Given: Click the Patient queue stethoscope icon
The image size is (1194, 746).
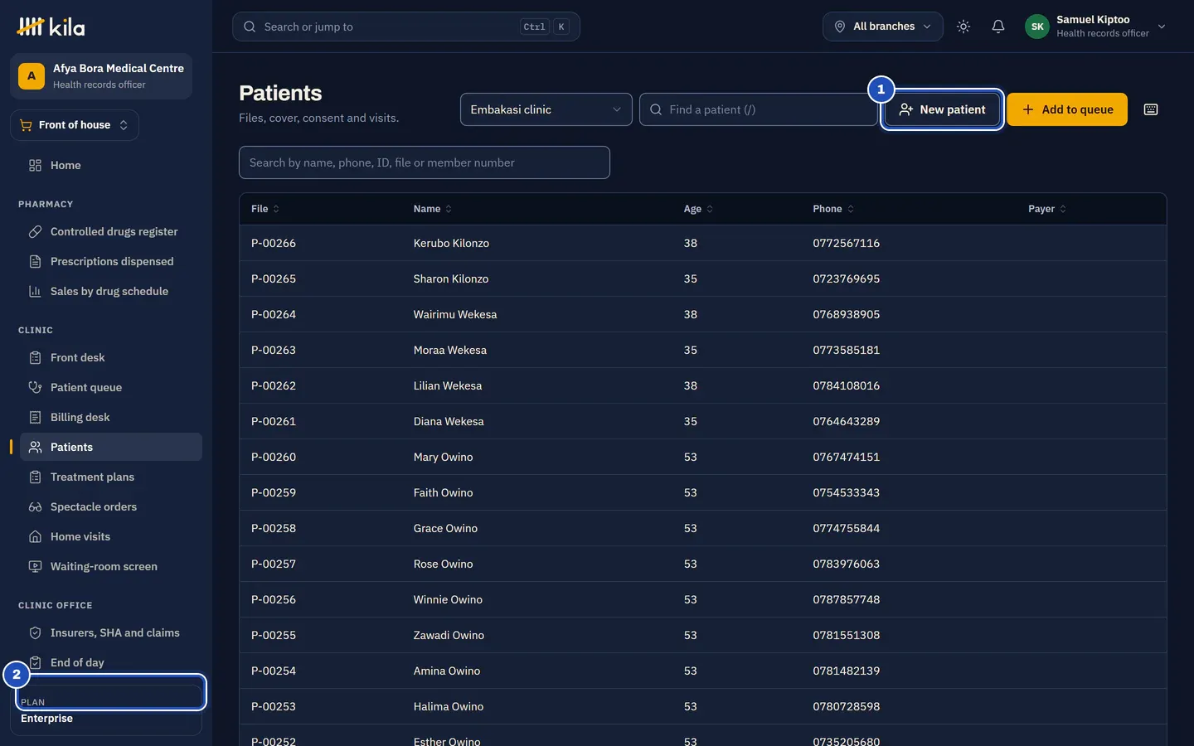Looking at the screenshot, I should point(35,388).
